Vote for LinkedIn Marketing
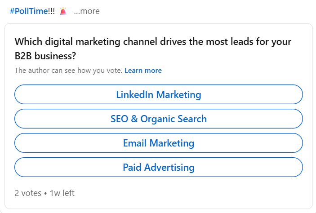316x213 pixels. point(159,94)
